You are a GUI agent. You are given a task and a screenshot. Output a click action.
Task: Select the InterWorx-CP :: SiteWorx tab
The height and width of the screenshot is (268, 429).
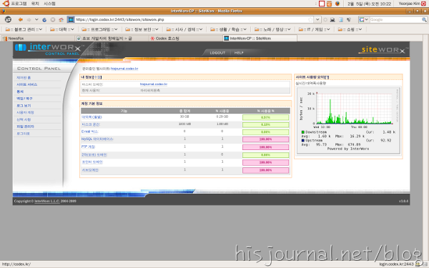260,39
